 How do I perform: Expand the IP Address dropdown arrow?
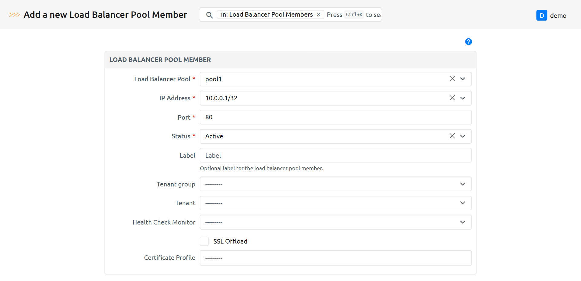click(463, 98)
